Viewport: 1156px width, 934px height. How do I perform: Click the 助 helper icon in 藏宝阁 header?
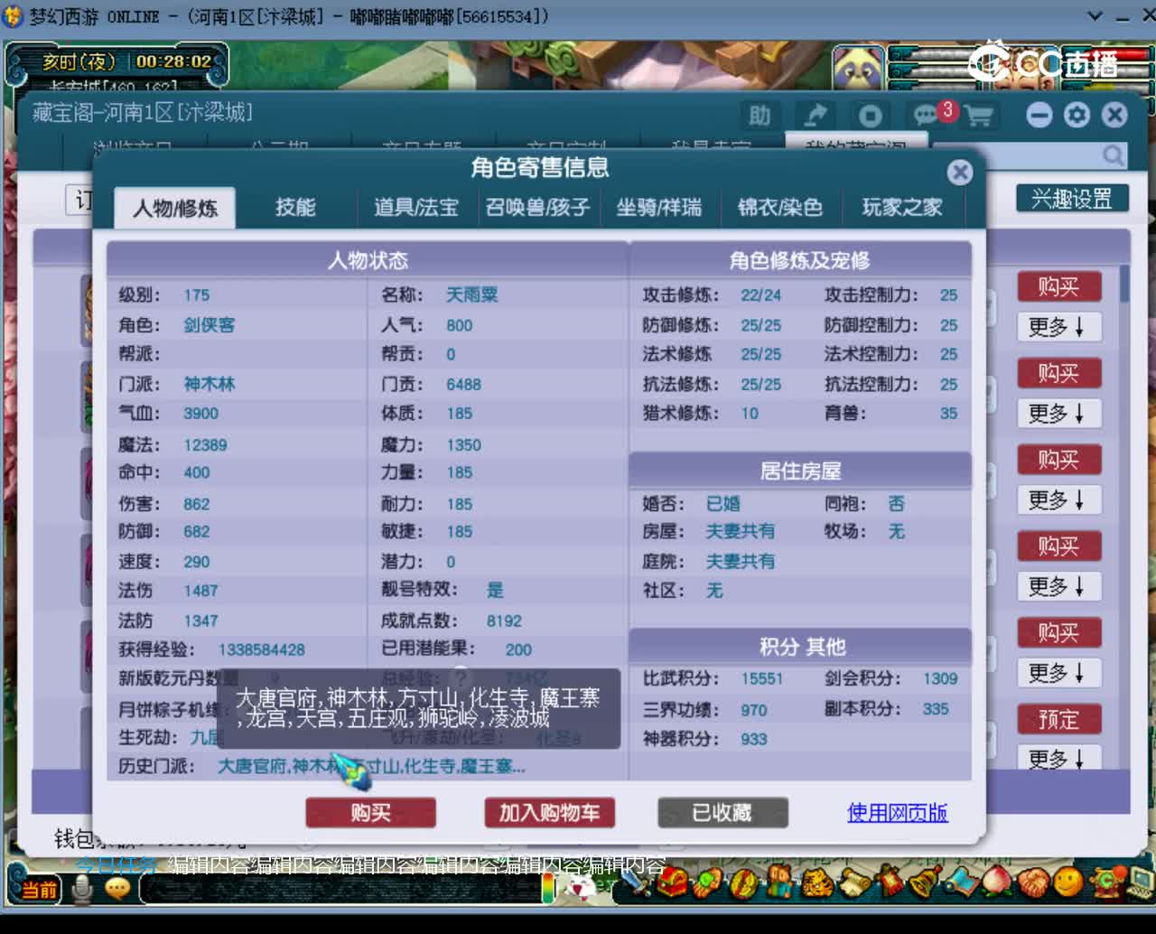tap(760, 115)
